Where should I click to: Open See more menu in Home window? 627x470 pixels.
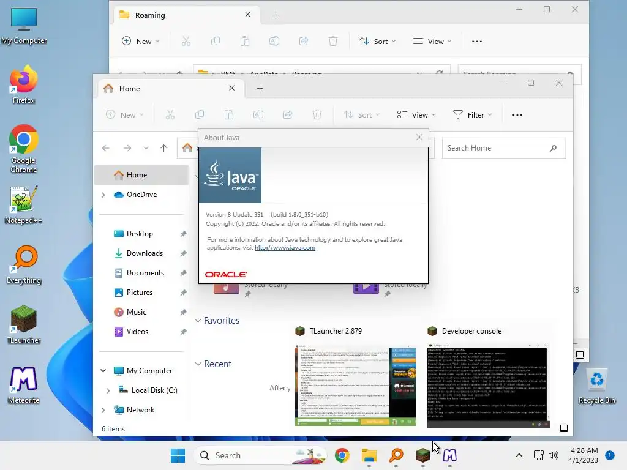(517, 114)
